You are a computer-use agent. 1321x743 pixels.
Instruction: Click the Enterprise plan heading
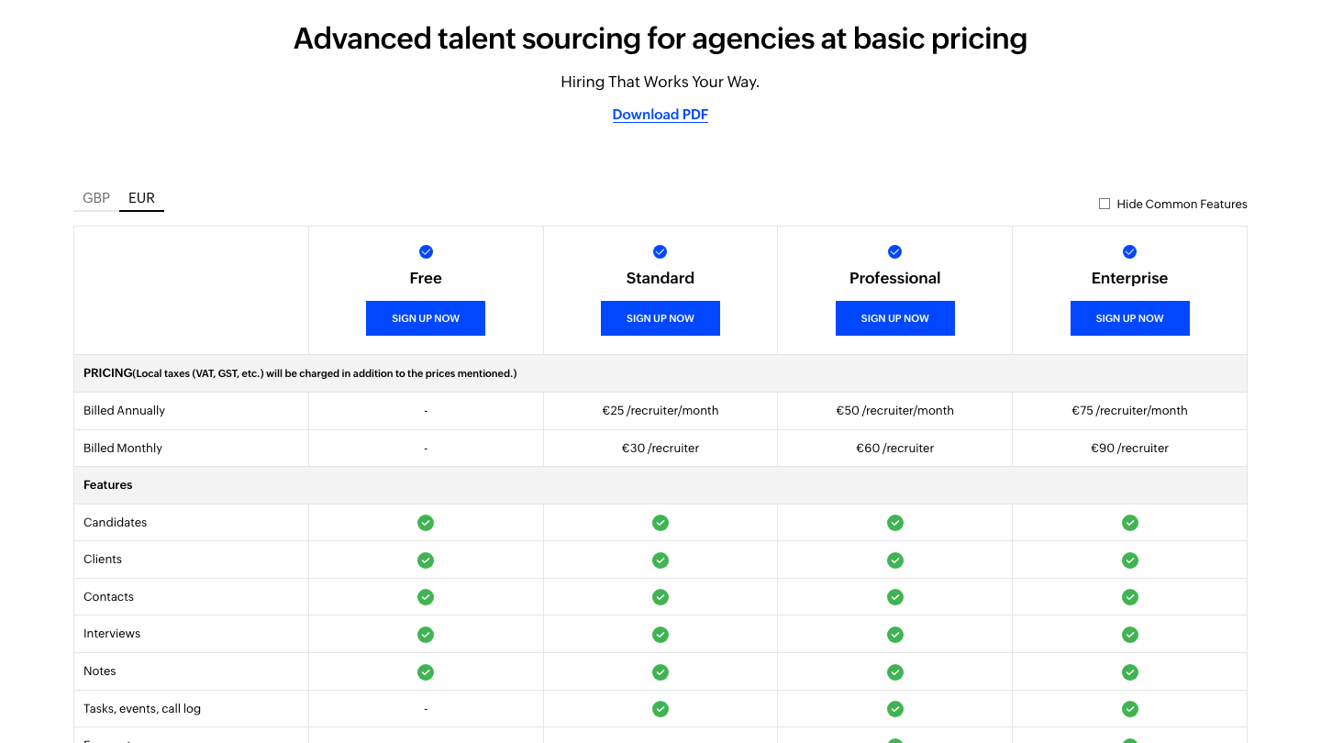[x=1130, y=278]
